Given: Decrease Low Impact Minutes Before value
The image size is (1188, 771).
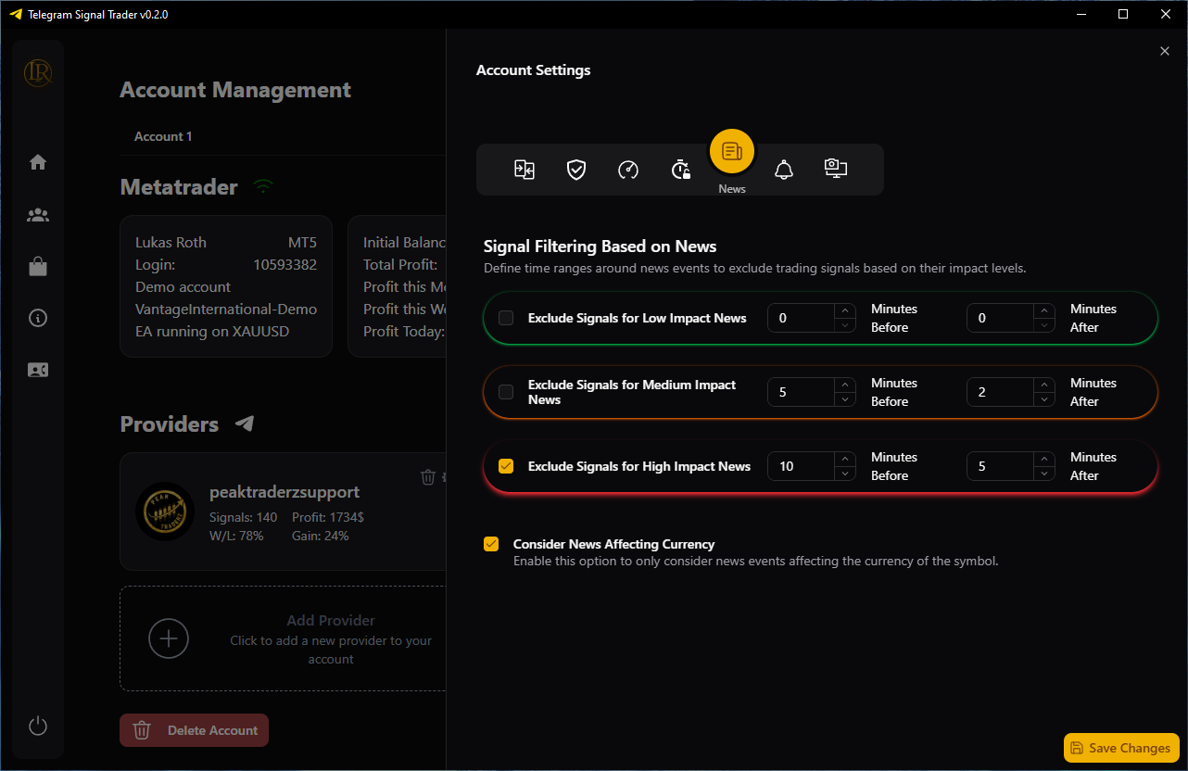Looking at the screenshot, I should pyautogui.click(x=845, y=324).
